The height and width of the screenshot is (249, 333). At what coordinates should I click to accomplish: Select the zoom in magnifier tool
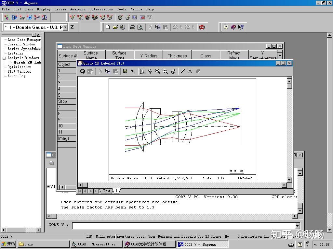tap(158, 71)
